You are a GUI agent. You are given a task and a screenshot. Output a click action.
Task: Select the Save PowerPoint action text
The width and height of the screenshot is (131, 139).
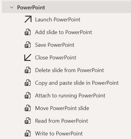(55, 45)
